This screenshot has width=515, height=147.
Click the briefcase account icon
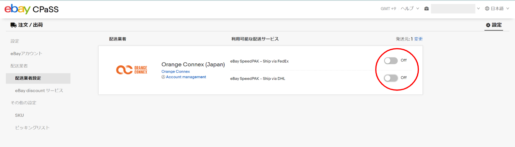coord(426,9)
